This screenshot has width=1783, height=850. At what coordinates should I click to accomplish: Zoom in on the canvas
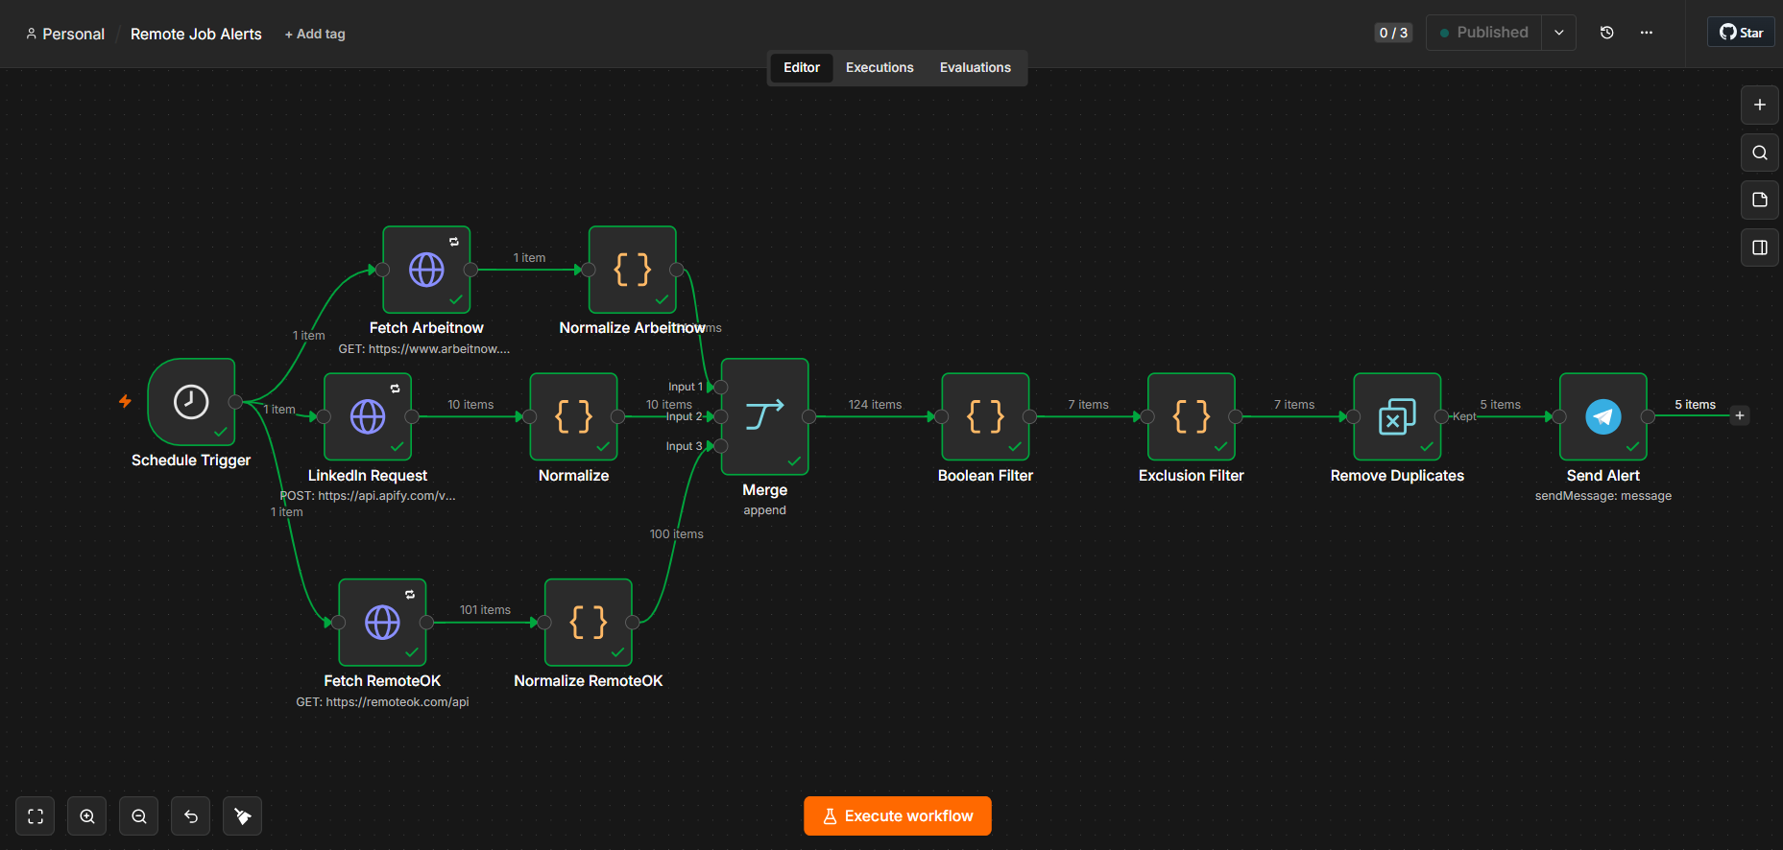pos(87,816)
